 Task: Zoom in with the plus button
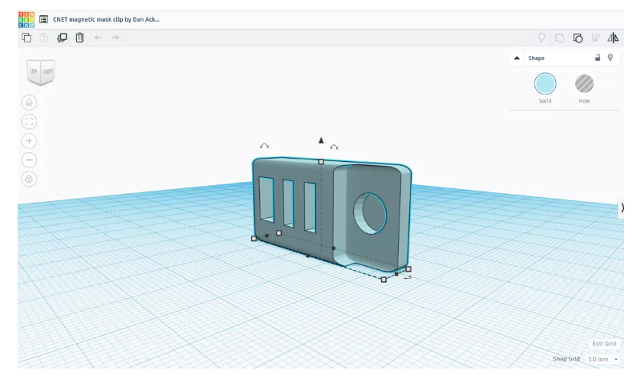pos(29,139)
